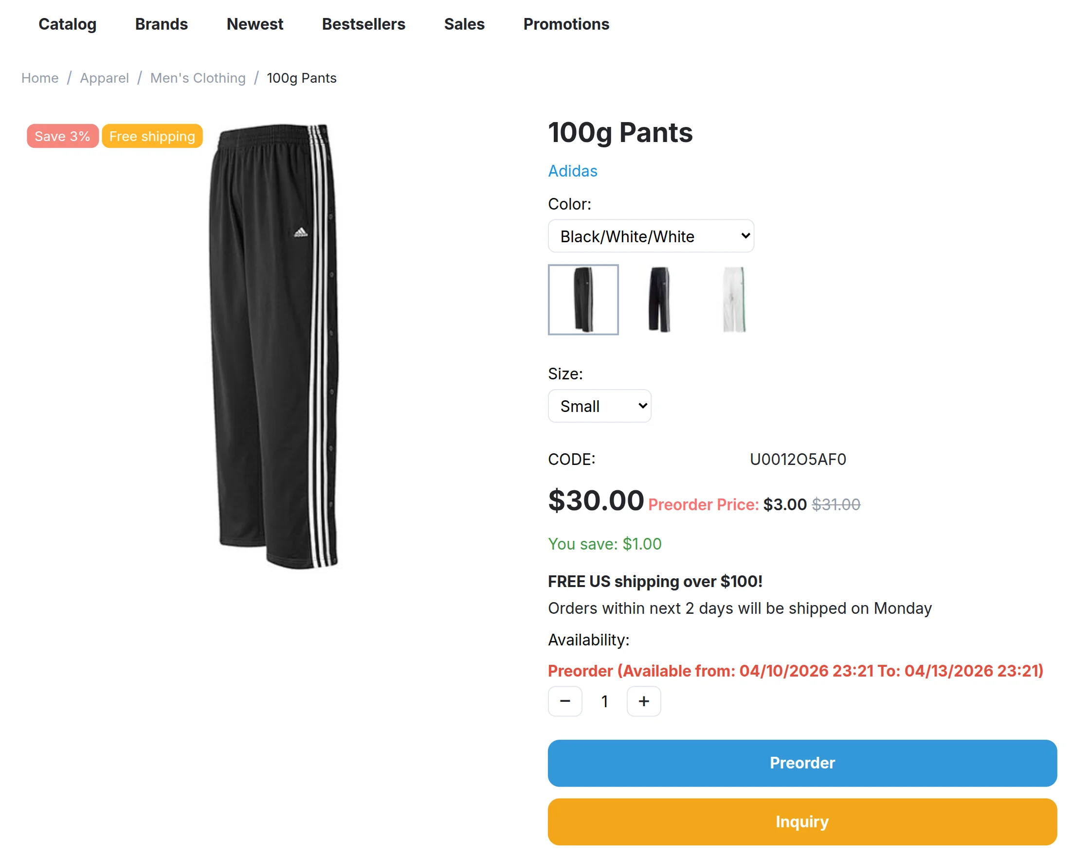The image size is (1090, 856).
Task: View the Promotions page
Action: click(x=566, y=24)
